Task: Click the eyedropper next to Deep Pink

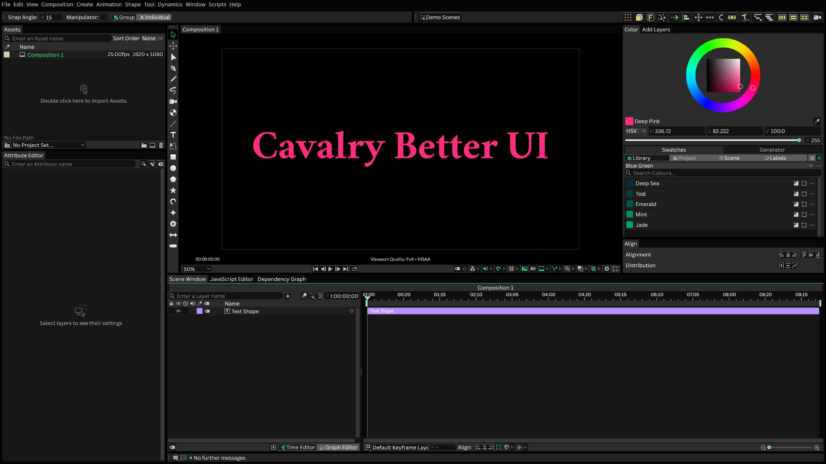Action: click(x=817, y=121)
